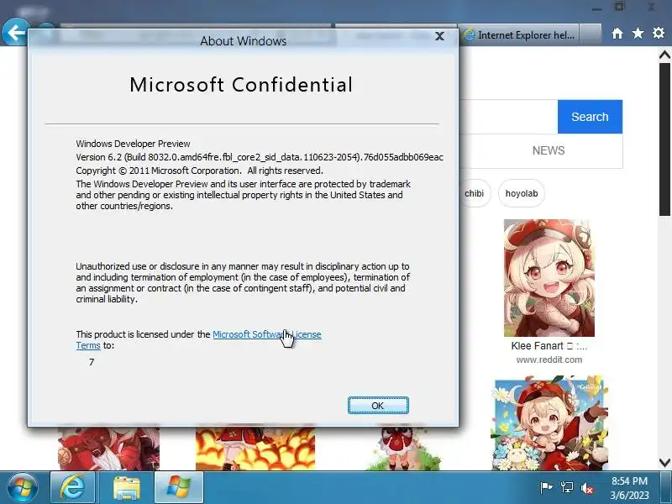Open the network tray icon

[x=566, y=488]
